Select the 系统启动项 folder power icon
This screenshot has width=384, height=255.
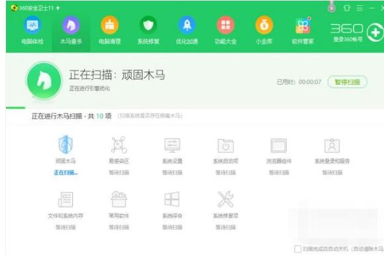226,145
